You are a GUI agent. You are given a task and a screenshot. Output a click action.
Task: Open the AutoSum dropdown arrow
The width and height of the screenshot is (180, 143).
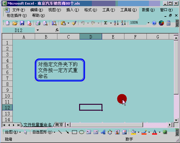tap(111, 23)
